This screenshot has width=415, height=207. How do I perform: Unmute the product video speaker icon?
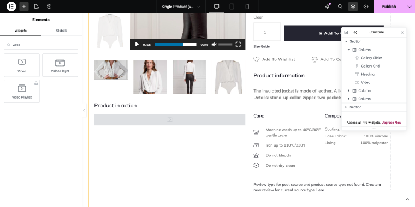[x=214, y=44]
